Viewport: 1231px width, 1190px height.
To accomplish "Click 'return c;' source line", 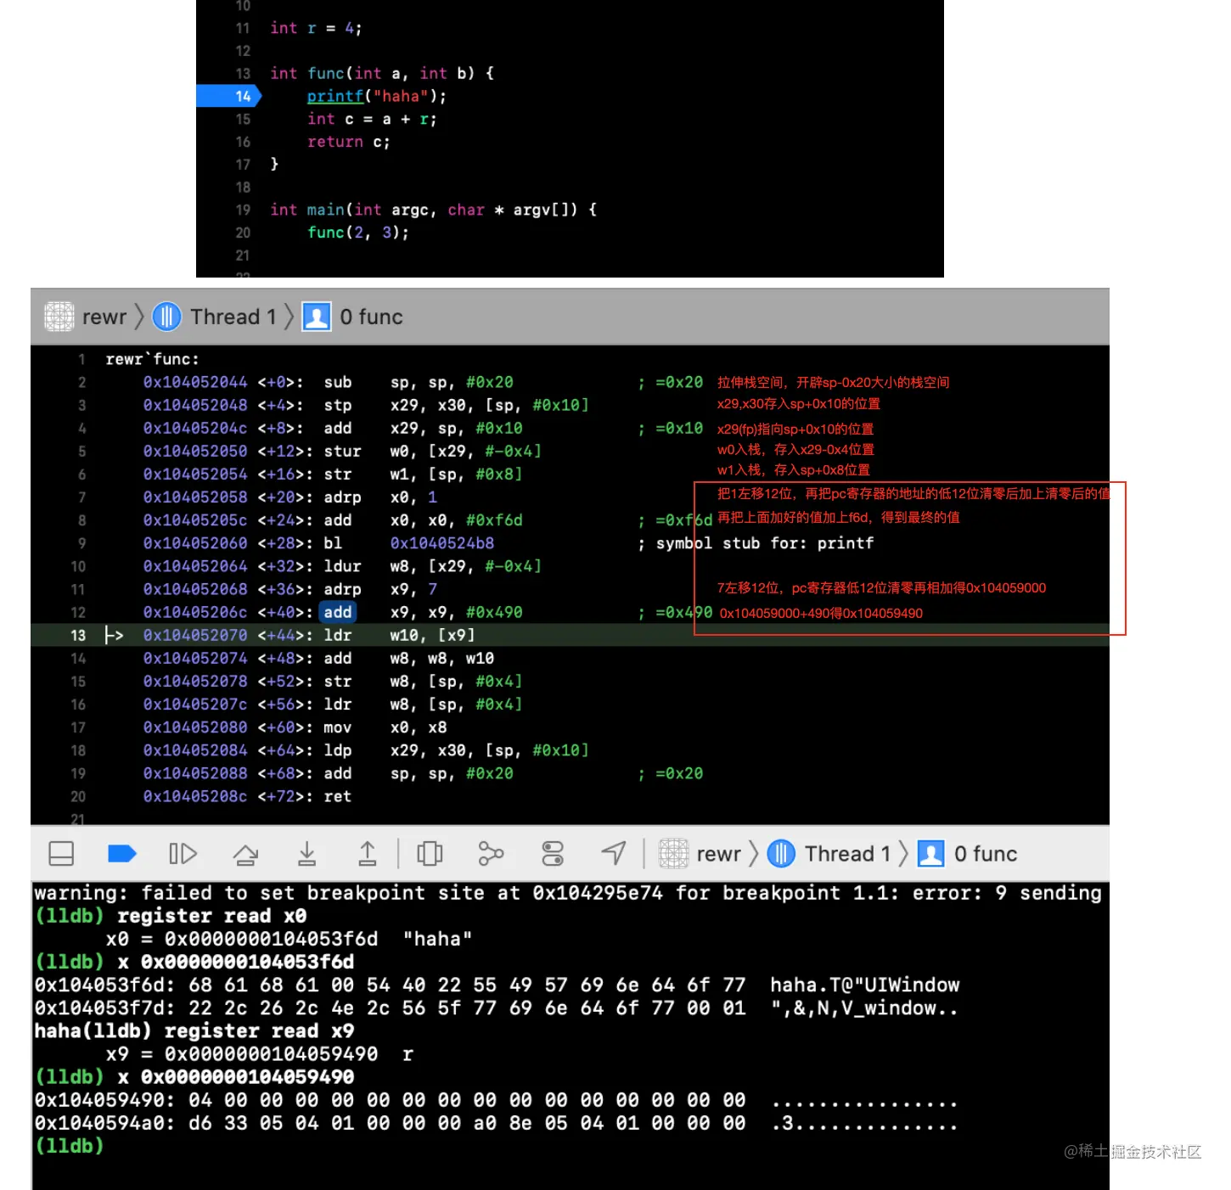I will pyautogui.click(x=348, y=142).
